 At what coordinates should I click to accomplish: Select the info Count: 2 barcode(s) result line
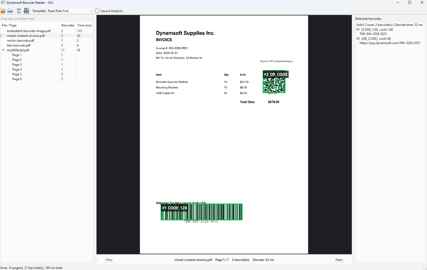click(389, 25)
